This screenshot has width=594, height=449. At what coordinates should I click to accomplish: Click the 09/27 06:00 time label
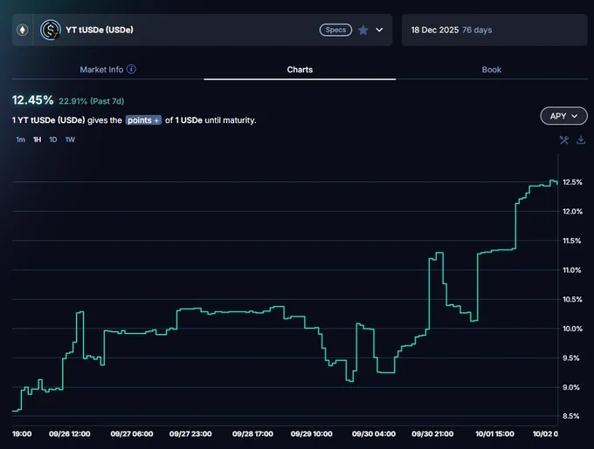[132, 434]
